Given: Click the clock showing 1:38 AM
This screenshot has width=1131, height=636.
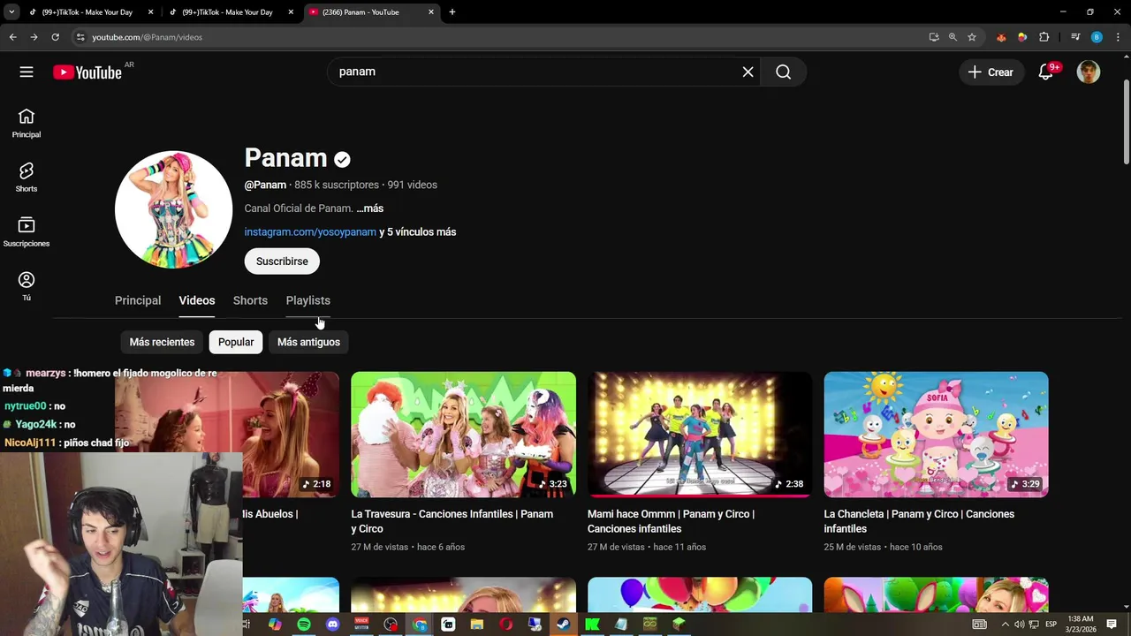Looking at the screenshot, I should click(x=1081, y=619).
